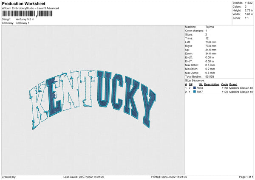Click 'Wilcom EmbroideryStudio – Level 3 Advanced' text
This screenshot has width=255, height=180.
pyautogui.click(x=30, y=8)
